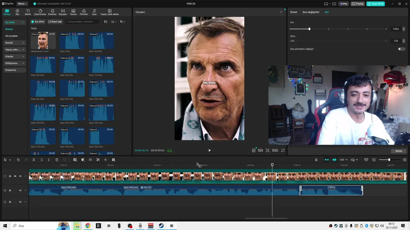
Task: Enter fullscreen preview with the expand icon
Action: (x=283, y=150)
